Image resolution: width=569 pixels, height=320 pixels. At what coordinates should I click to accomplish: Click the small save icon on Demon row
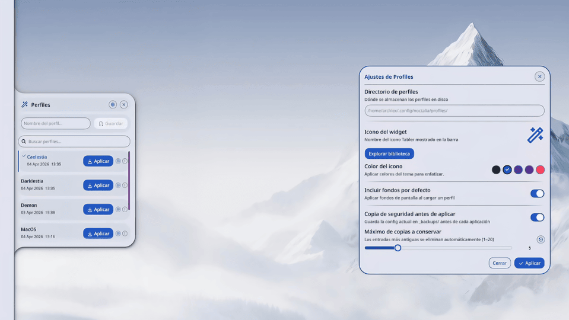[118, 209]
